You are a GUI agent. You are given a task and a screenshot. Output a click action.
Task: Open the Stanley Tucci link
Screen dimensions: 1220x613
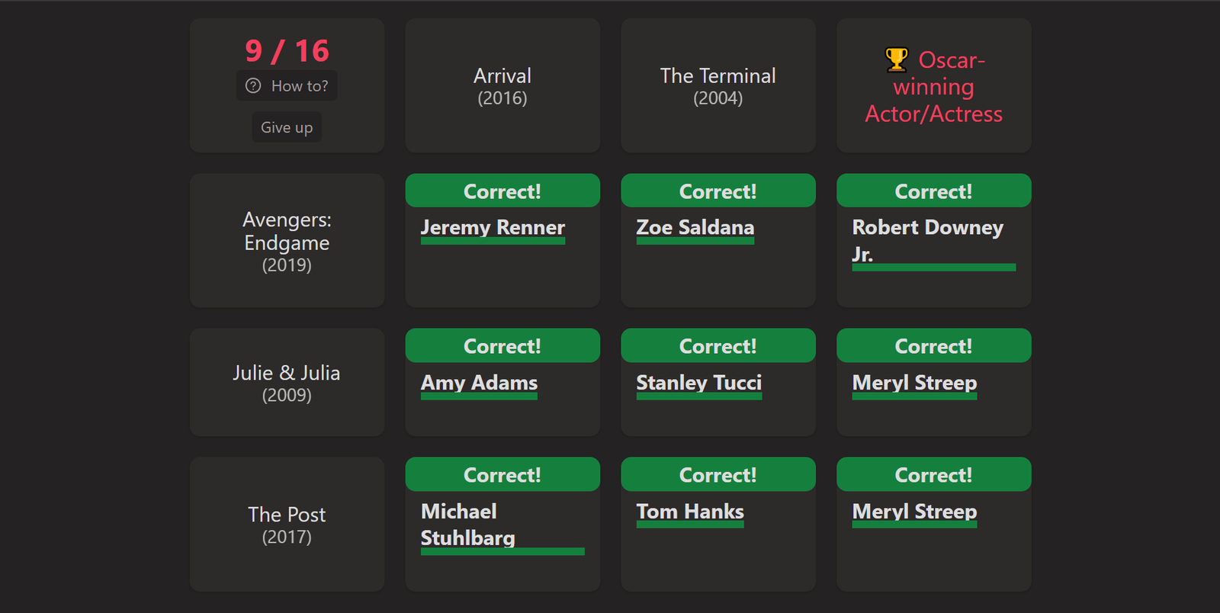pos(699,383)
